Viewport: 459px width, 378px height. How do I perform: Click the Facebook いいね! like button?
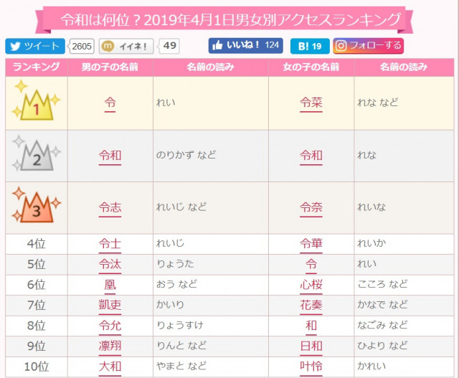(245, 46)
